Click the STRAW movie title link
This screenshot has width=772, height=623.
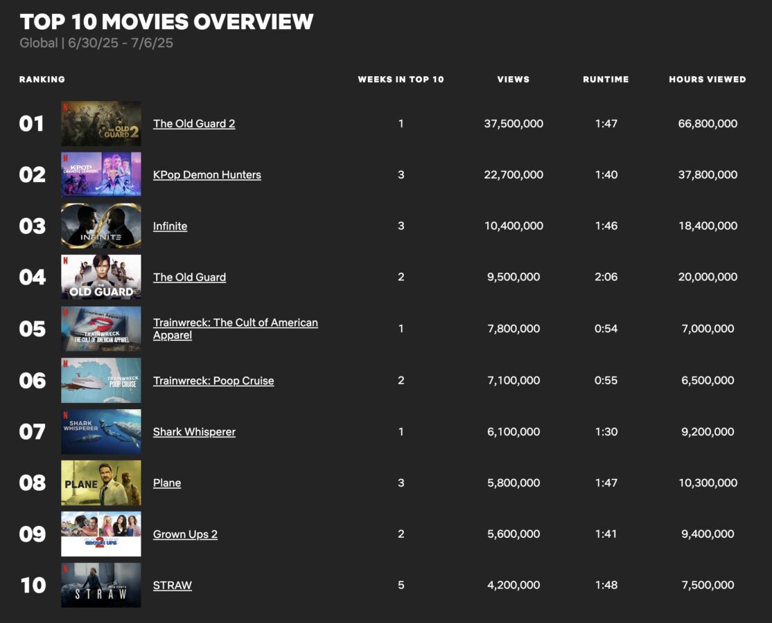coord(173,585)
